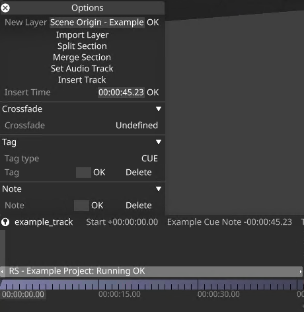The image size is (304, 312).
Task: Select Import Layer option
Action: click(x=82, y=35)
